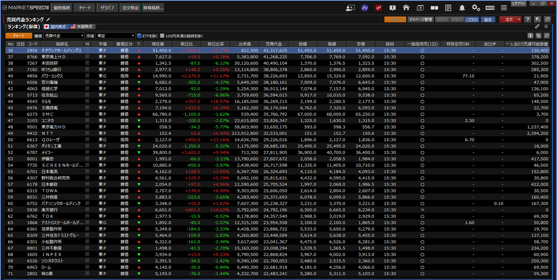Screen dimensions: 557x280
Task: Click the copy icon above table
Action: pos(539,36)
